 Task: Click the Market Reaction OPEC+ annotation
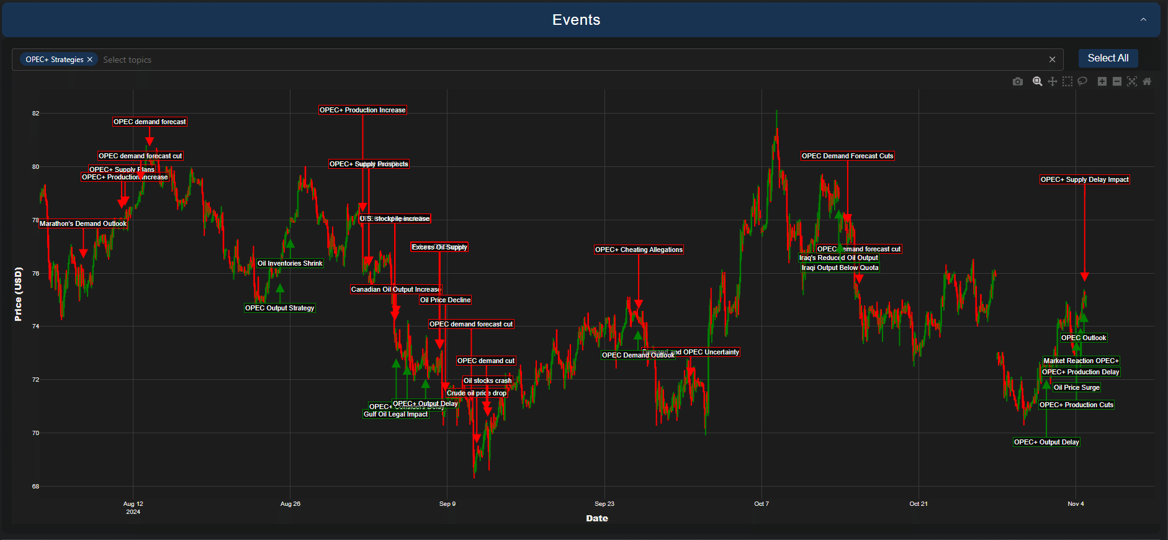pos(1081,361)
